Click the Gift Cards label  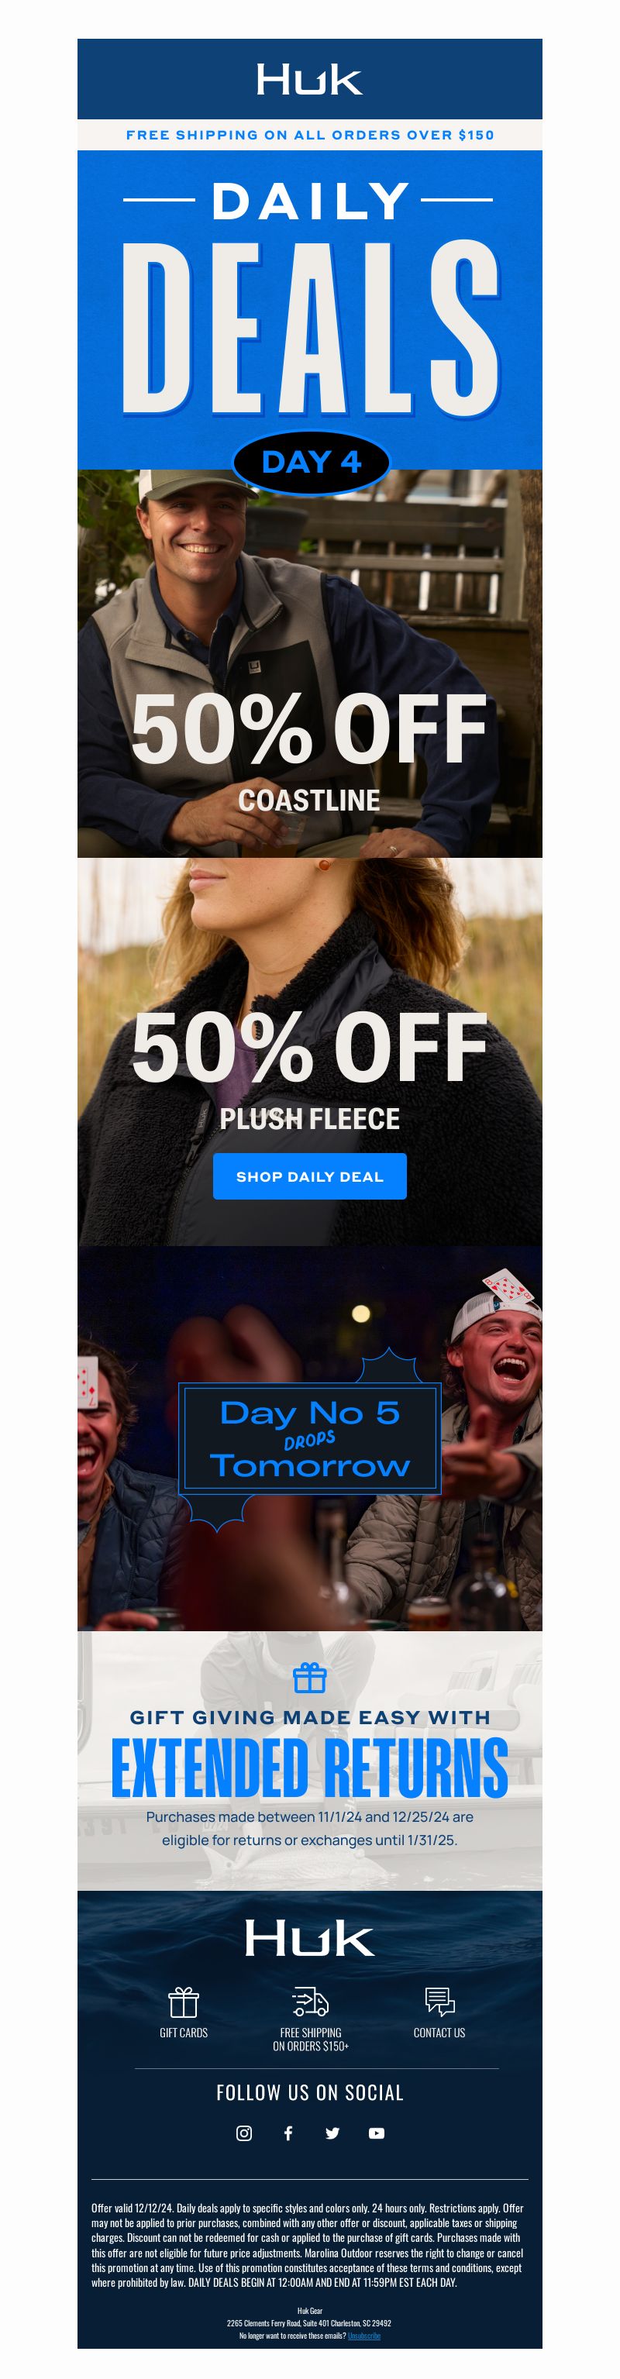(184, 2033)
